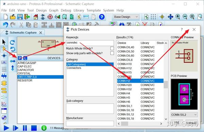Play the simulation
This screenshot has width=204, height=132.
point(6,128)
